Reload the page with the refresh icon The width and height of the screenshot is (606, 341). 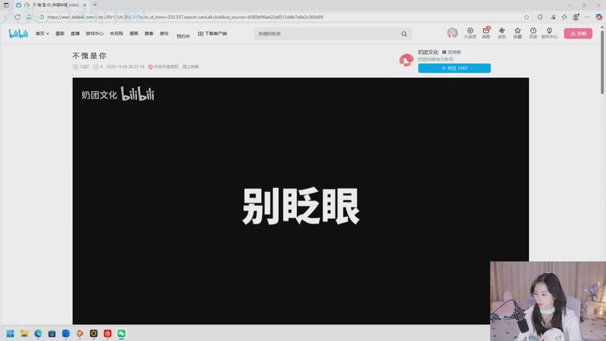click(17, 17)
